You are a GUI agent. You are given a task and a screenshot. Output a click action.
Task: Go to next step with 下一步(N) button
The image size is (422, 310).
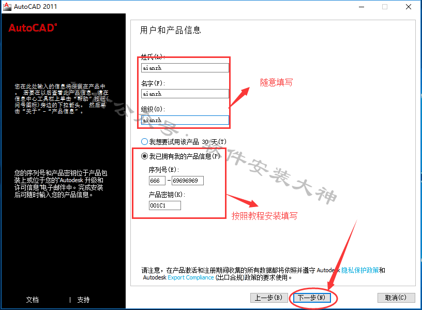[x=312, y=298]
